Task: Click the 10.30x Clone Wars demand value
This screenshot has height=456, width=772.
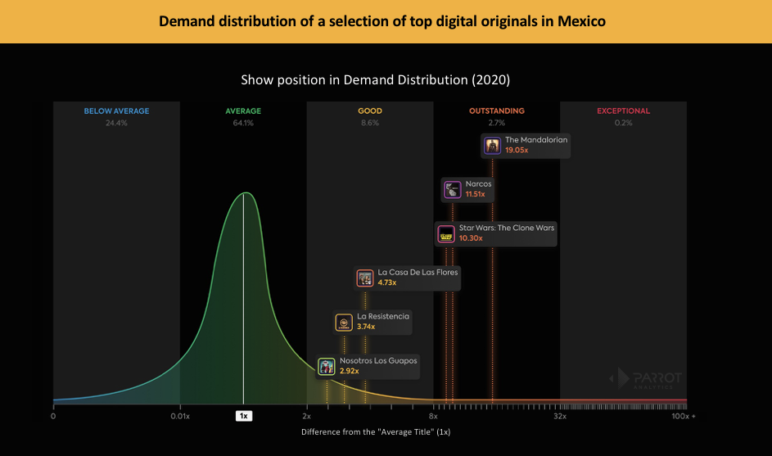Action: click(x=471, y=238)
